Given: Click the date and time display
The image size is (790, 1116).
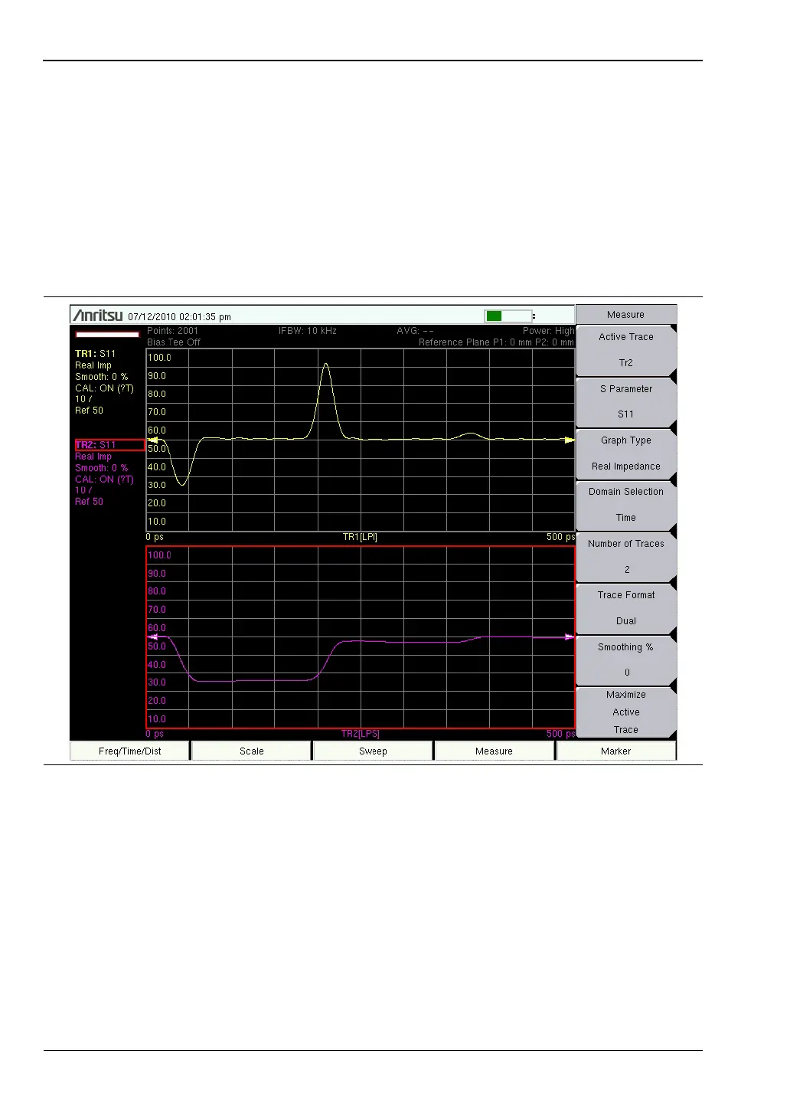Looking at the screenshot, I should pyautogui.click(x=179, y=316).
